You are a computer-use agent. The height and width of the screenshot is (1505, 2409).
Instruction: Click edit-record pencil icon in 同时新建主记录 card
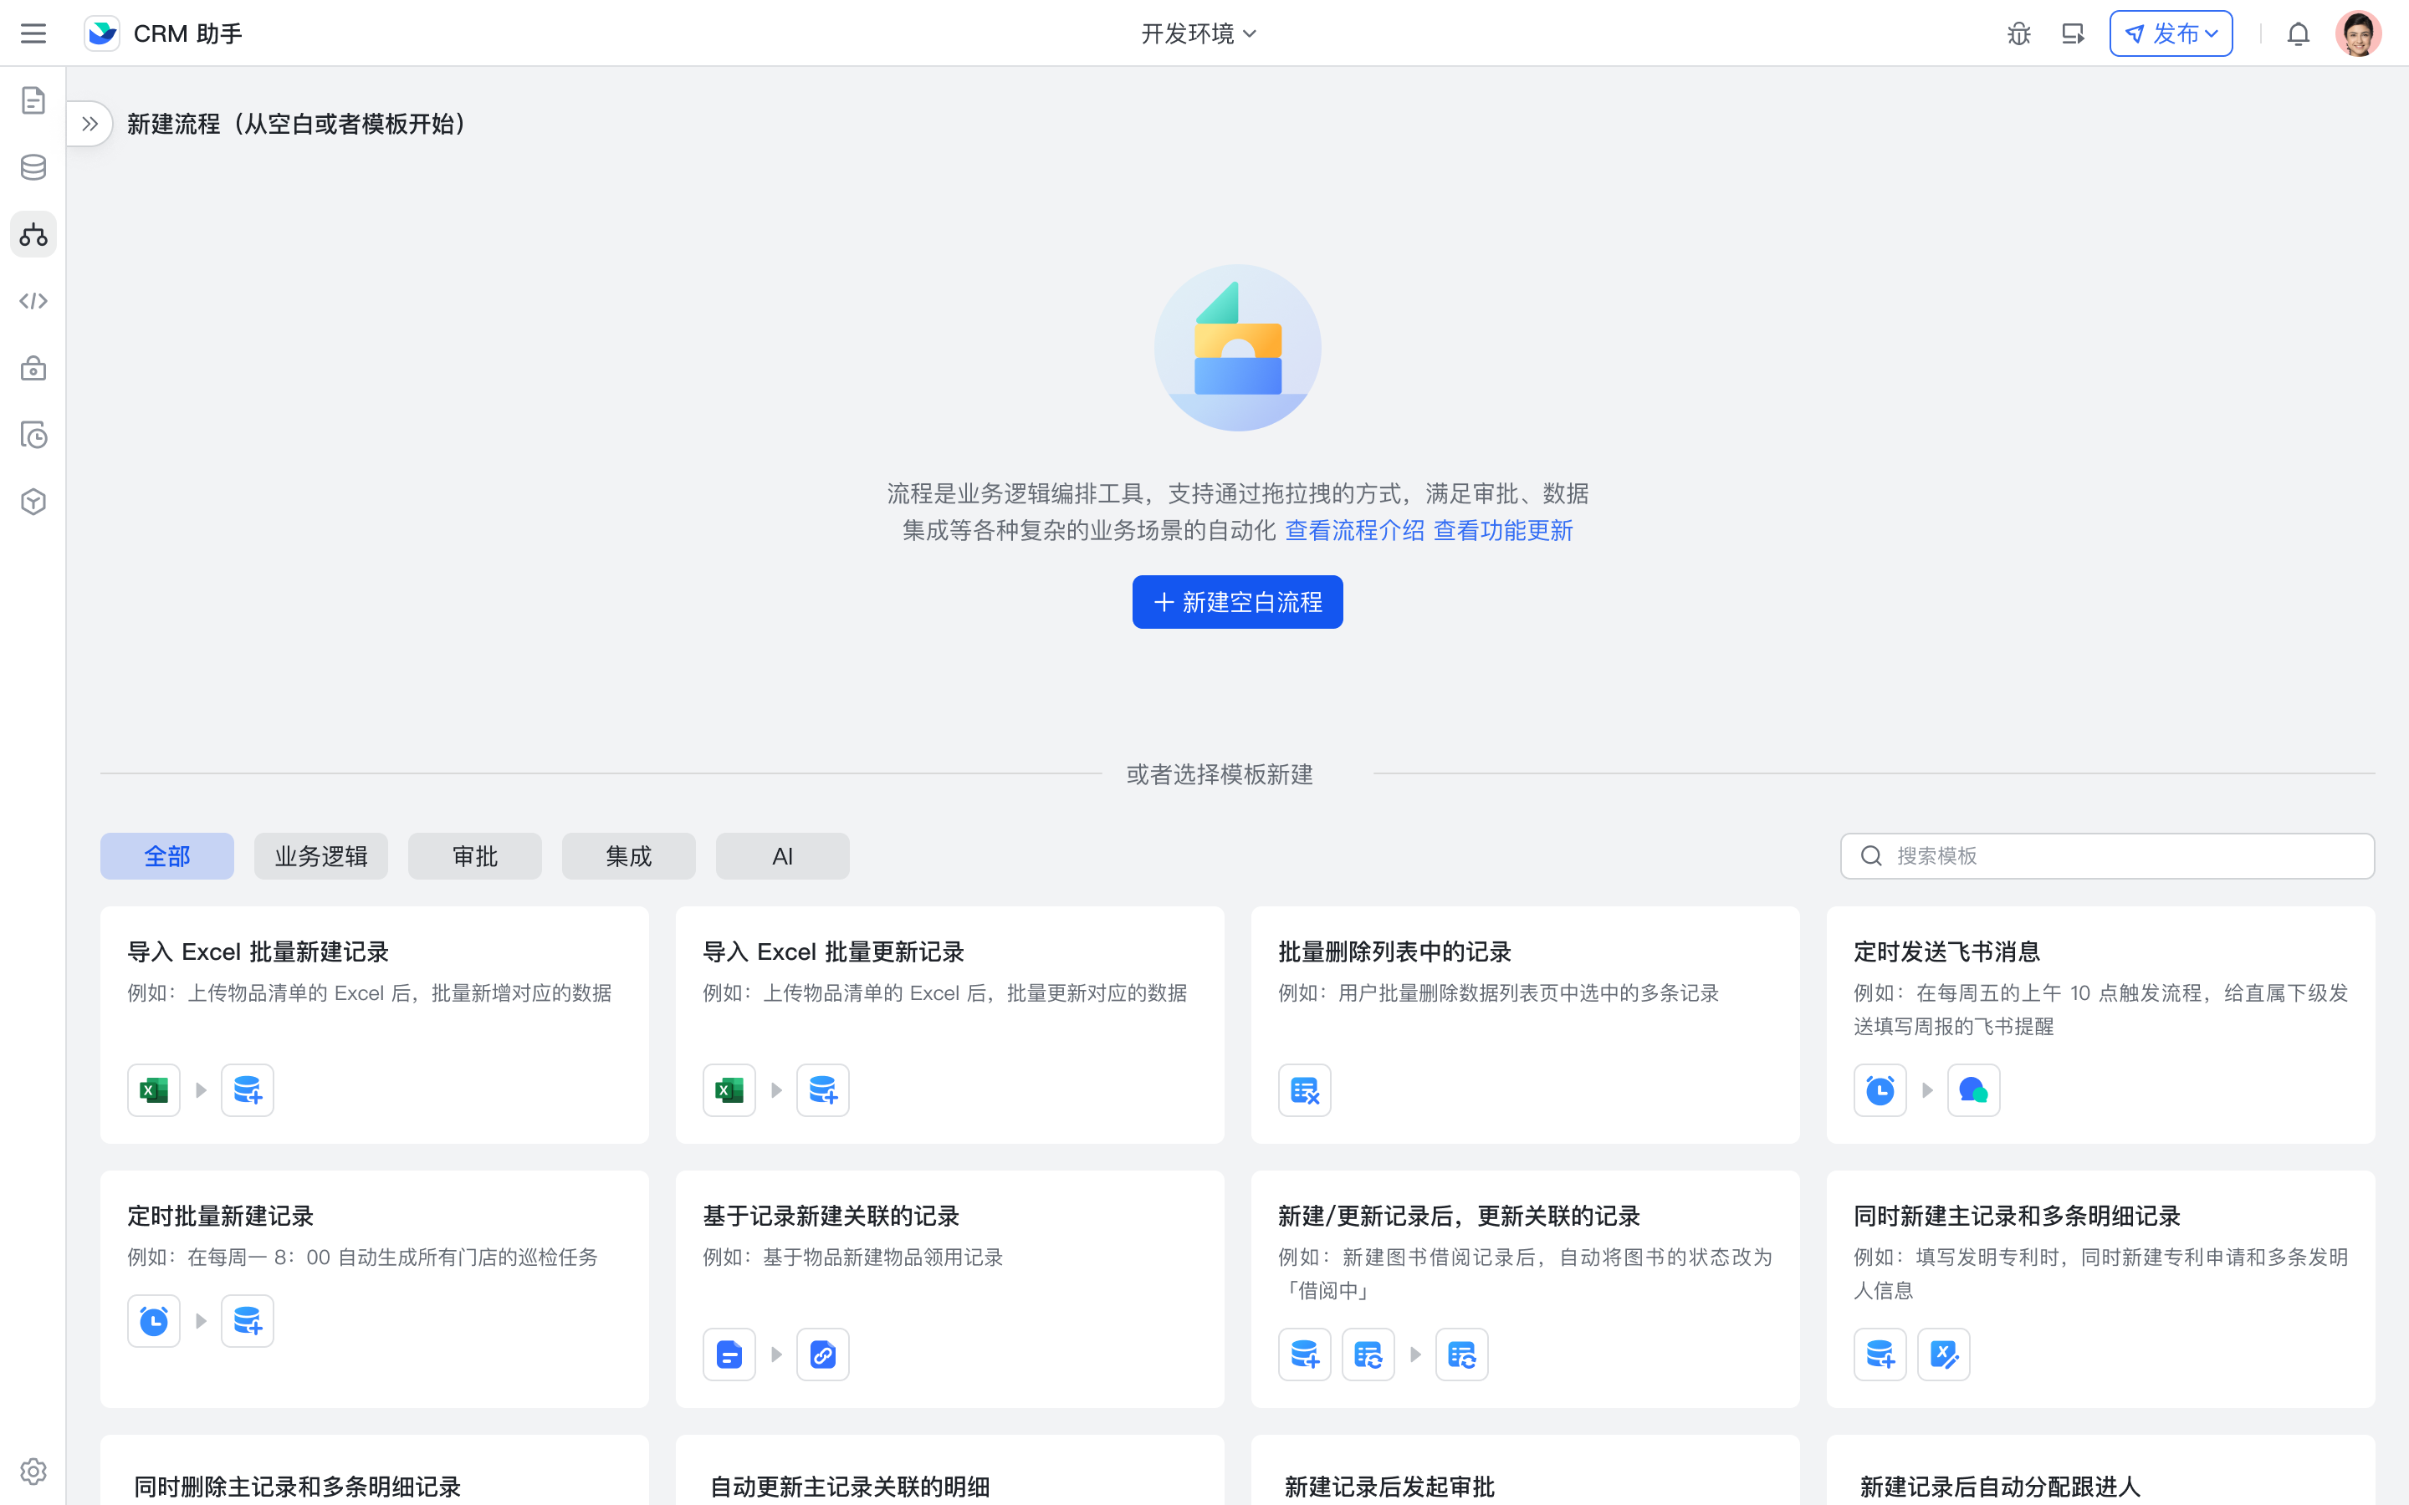click(x=1943, y=1354)
